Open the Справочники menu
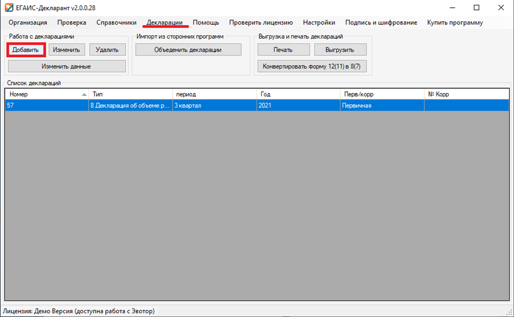Viewport: 514px width, 317px height. pyautogui.click(x=117, y=23)
